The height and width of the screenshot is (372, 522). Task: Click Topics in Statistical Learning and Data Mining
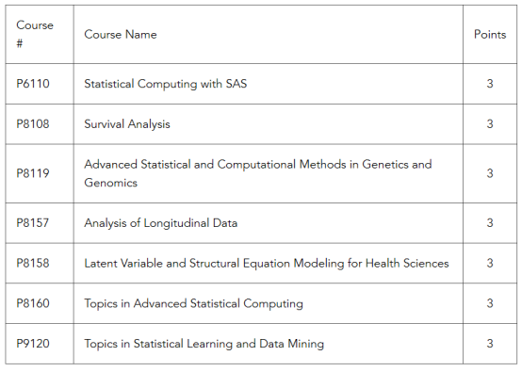coord(204,344)
